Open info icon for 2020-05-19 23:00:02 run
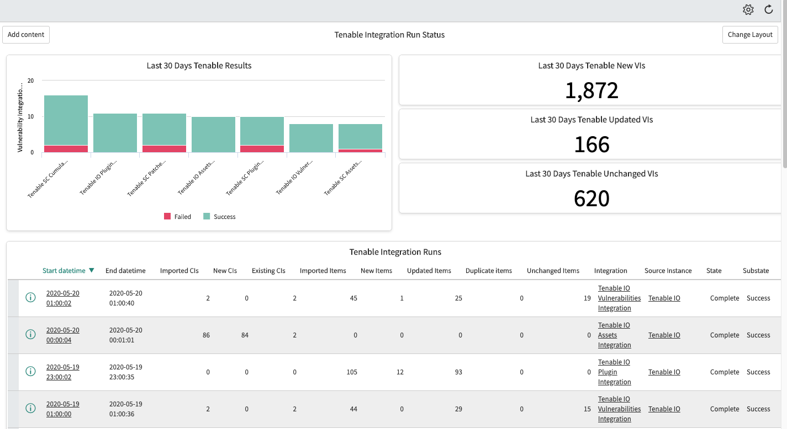Image resolution: width=787 pixels, height=429 pixels. pos(31,372)
